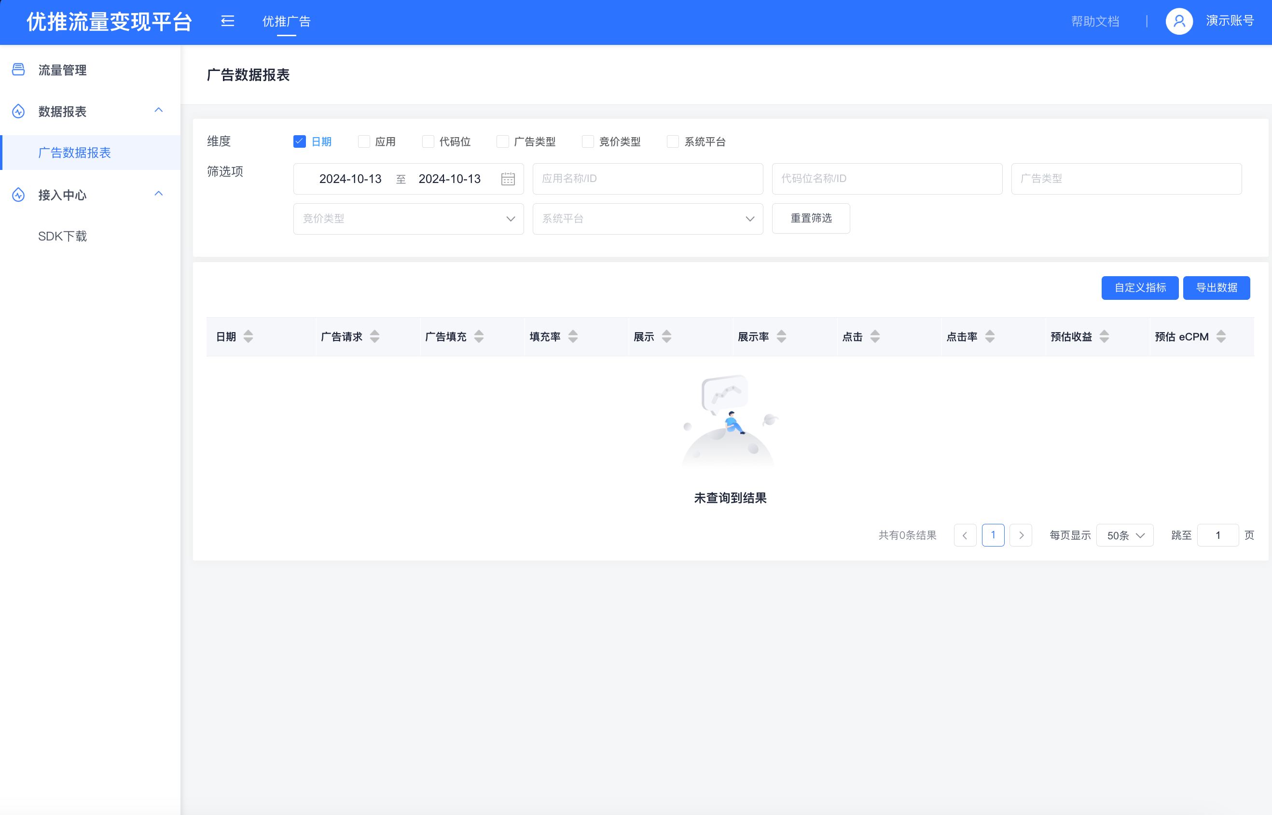Viewport: 1272px width, 815px height.
Task: Collapse the sidebar with the menu fold icon
Action: pyautogui.click(x=227, y=21)
